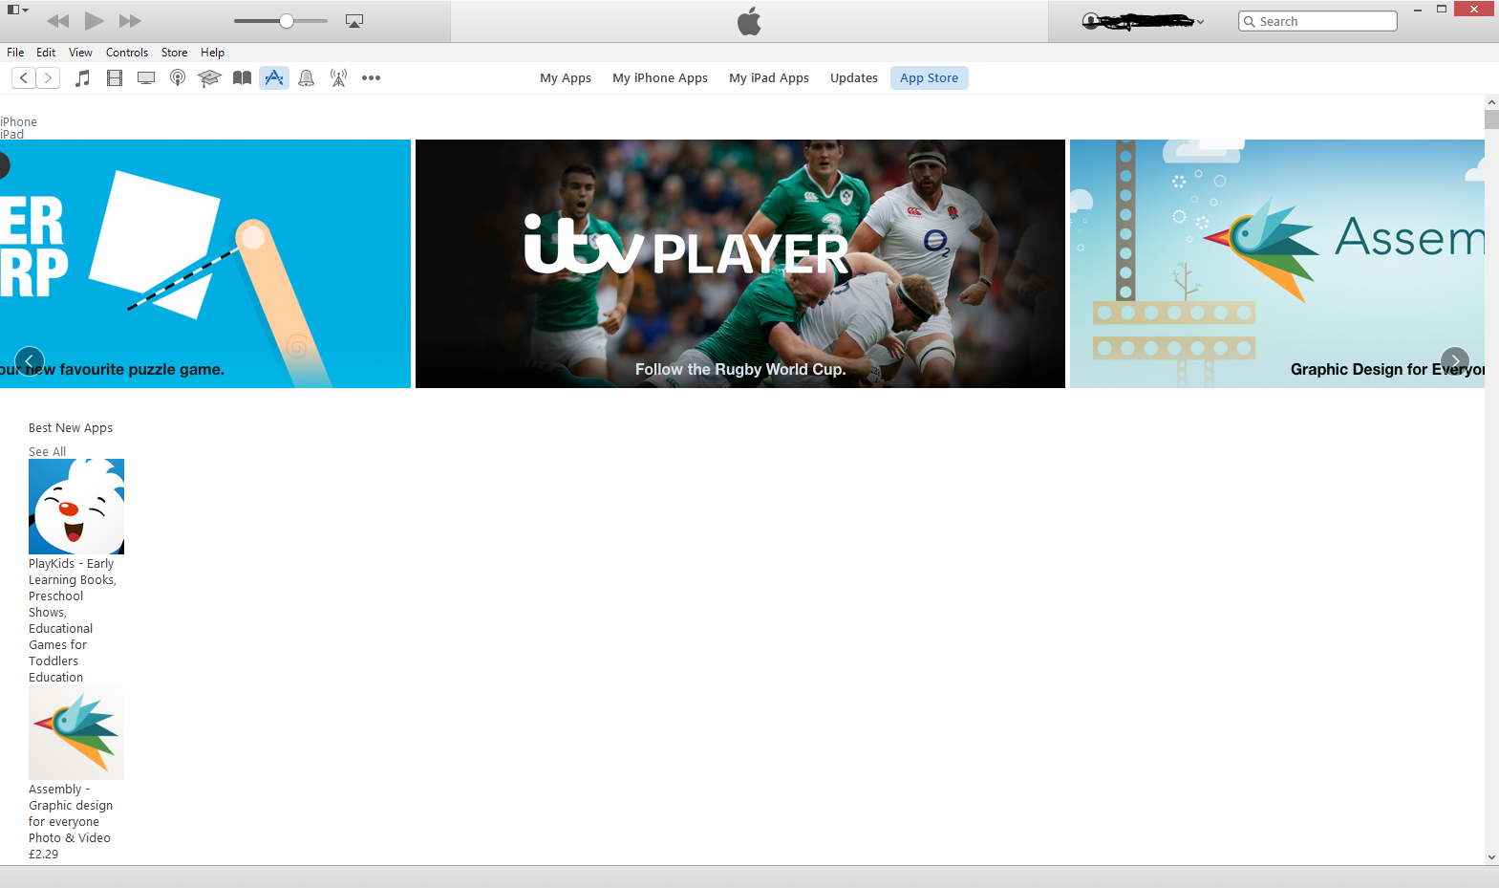Click the £2.29 price for Assembly

tap(43, 855)
